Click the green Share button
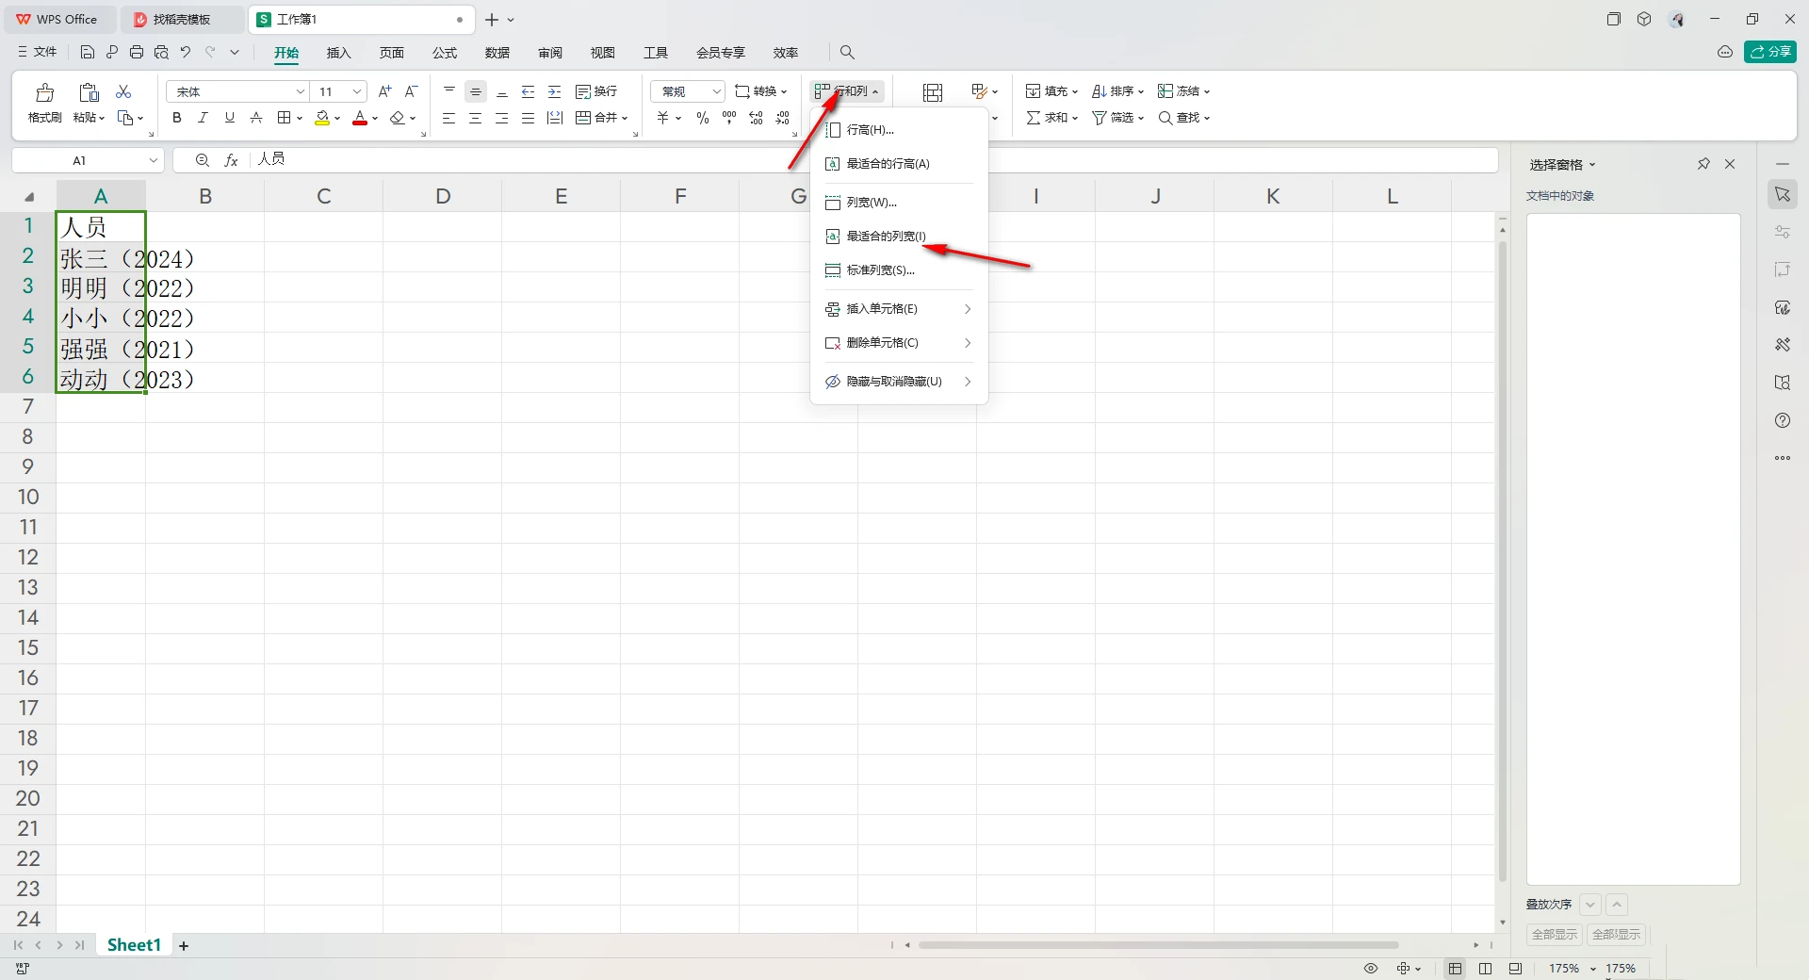This screenshot has height=980, width=1809. [x=1770, y=52]
